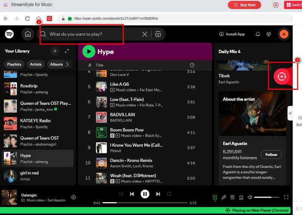Open the user profile avatar A
This screenshot has width=302, height=215.
(x=284, y=34)
